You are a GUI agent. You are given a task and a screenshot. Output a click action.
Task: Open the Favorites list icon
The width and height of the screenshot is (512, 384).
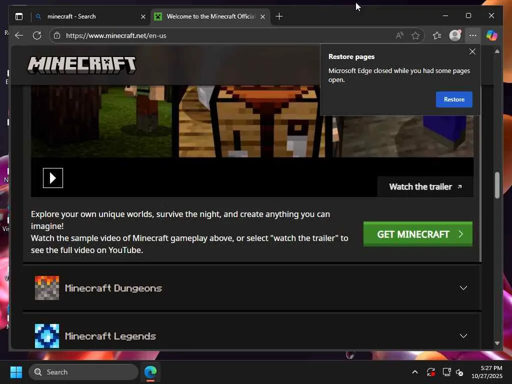click(x=437, y=35)
